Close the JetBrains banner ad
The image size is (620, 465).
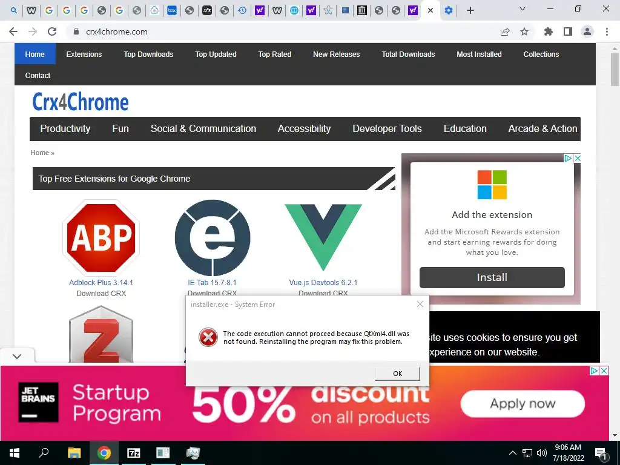click(604, 371)
